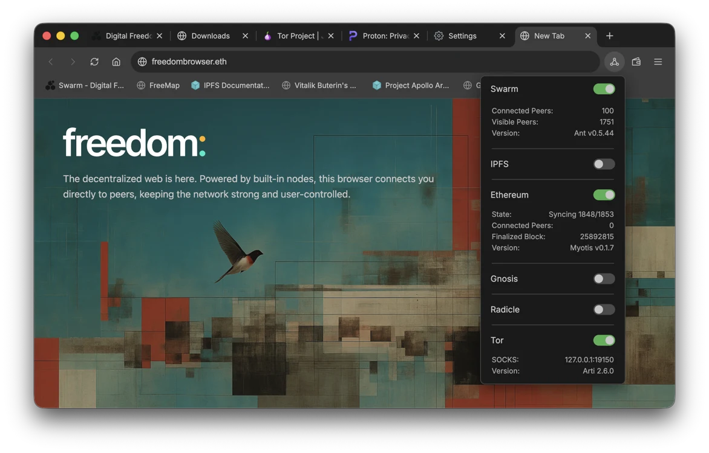Click Ethereum Connected Peers value 0
This screenshot has width=709, height=453.
[x=612, y=225]
